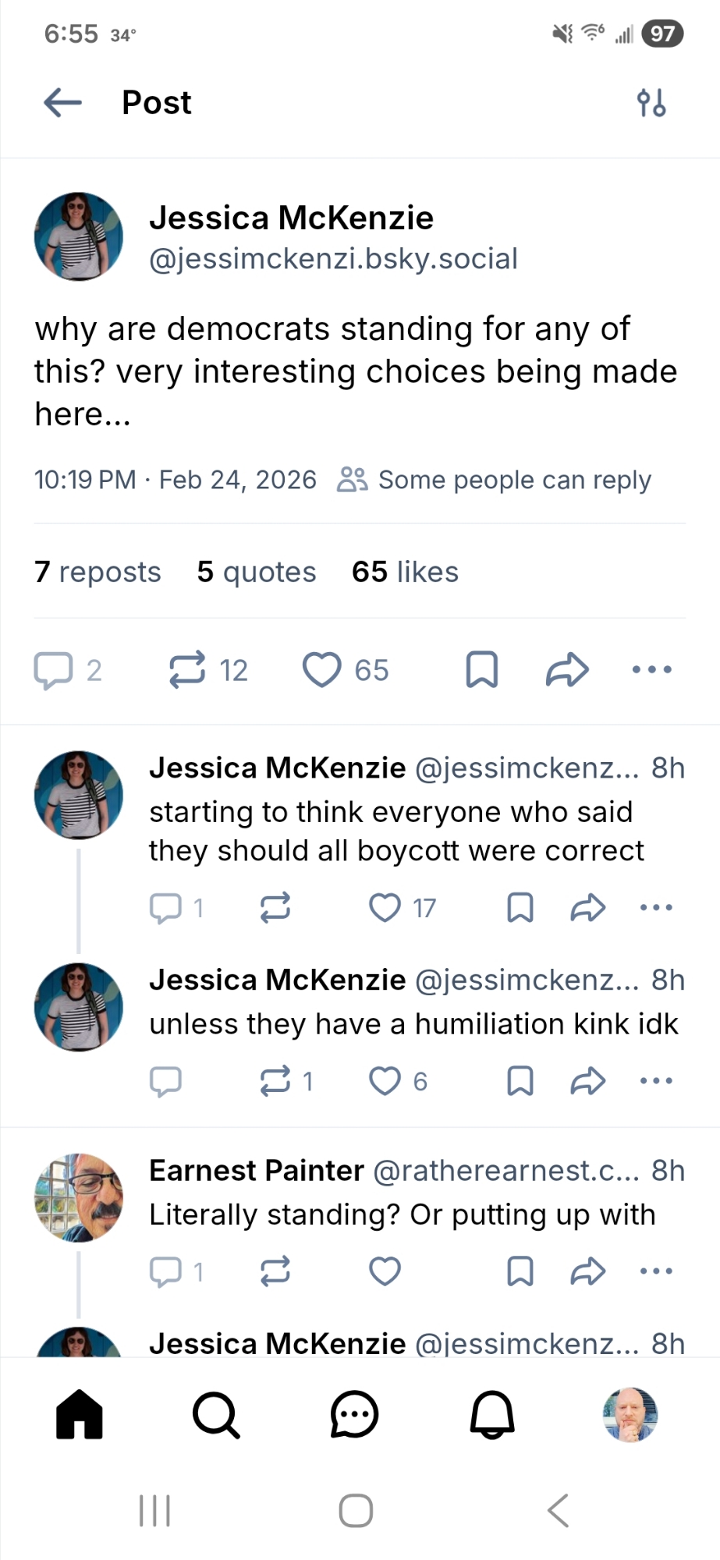Open more options on Earnest Painter's reply
This screenshot has height=1560, width=720.
pyautogui.click(x=655, y=1271)
